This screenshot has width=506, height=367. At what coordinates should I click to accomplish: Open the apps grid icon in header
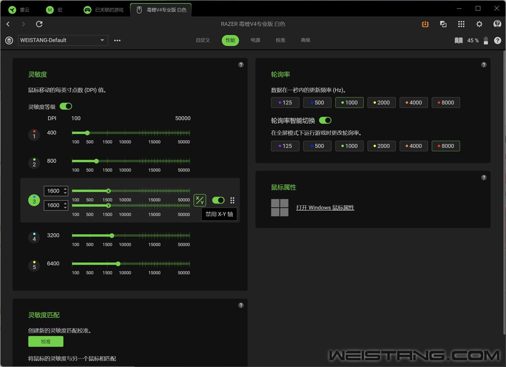pyautogui.click(x=461, y=24)
